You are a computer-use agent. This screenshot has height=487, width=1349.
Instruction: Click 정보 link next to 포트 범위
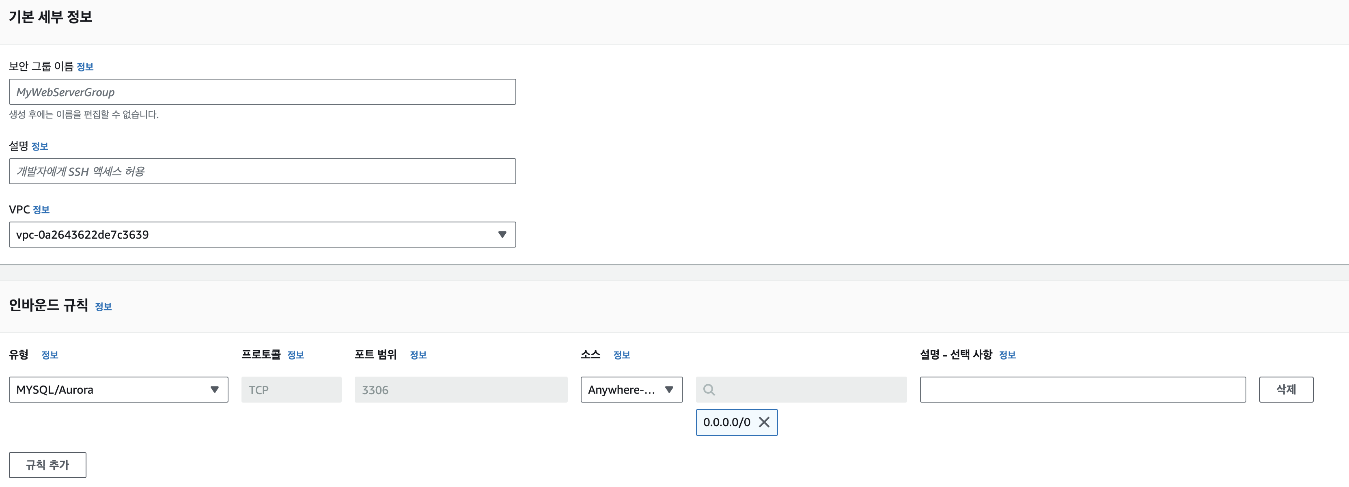(x=418, y=355)
